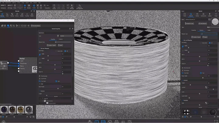This screenshot has height=123, width=219.
Task: Select the Tumble camera tool
Action: (x=34, y=6)
